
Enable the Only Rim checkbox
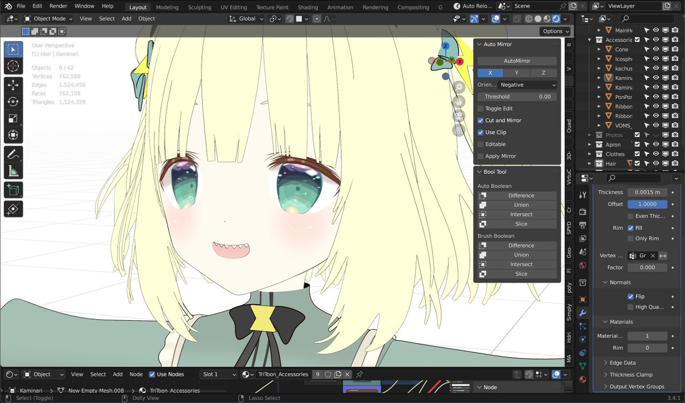pos(630,239)
